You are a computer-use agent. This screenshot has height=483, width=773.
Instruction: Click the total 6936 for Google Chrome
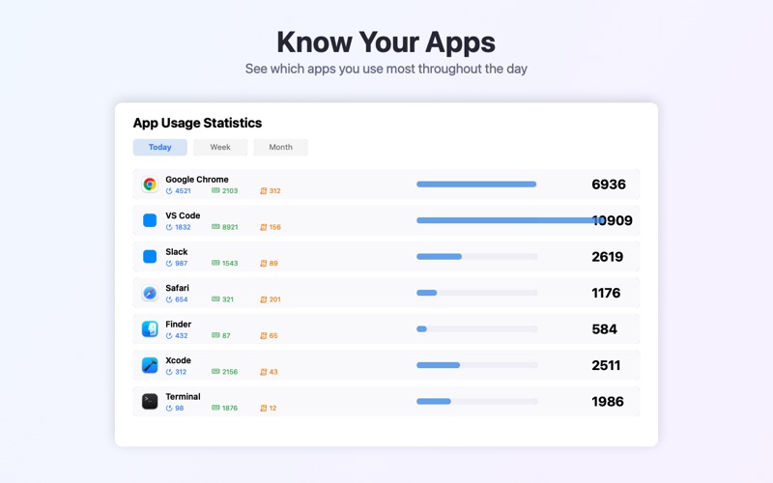609,185
